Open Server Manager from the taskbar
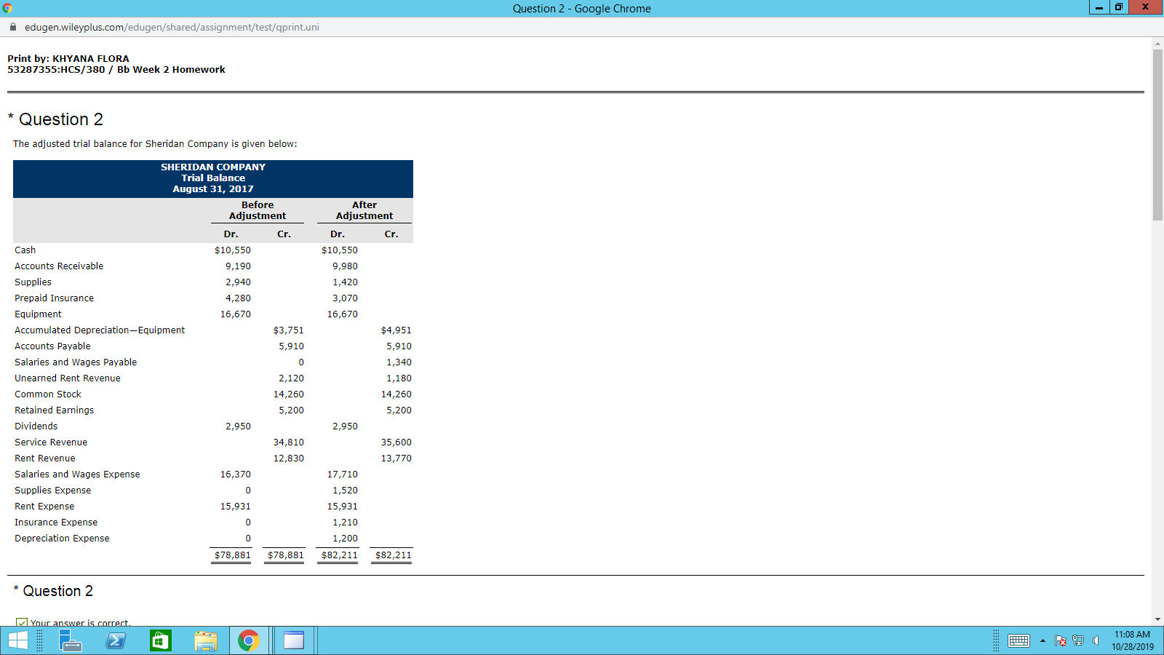The width and height of the screenshot is (1164, 655). pyautogui.click(x=70, y=640)
